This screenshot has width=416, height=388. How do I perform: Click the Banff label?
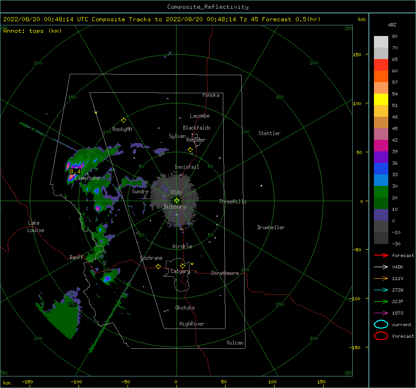point(76,257)
